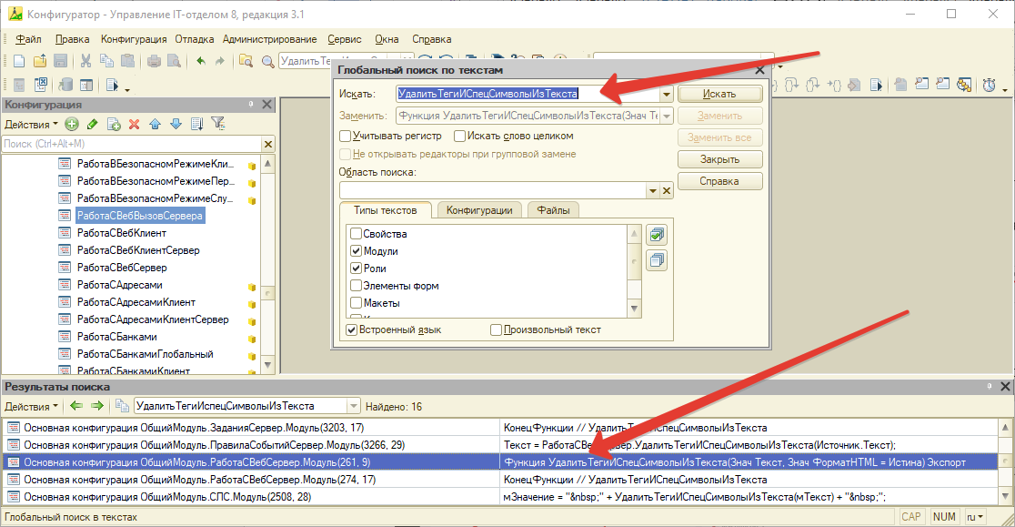Expand the Область поиска dropdown
Screen dimensions: 1015x527
652,190
